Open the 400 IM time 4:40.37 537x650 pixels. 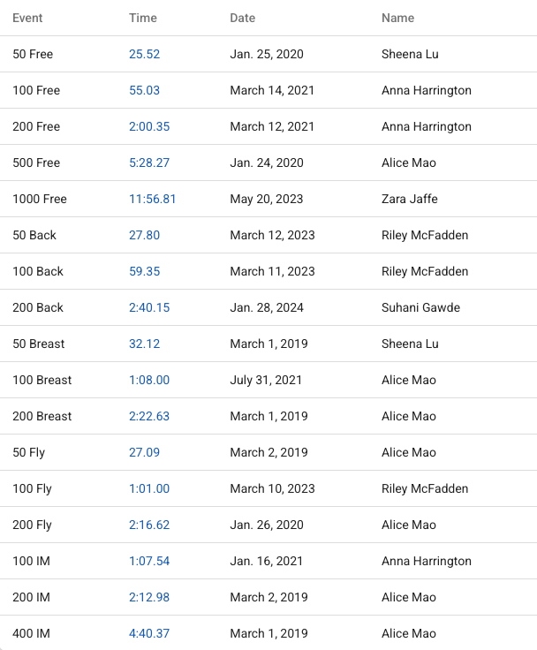[149, 633]
